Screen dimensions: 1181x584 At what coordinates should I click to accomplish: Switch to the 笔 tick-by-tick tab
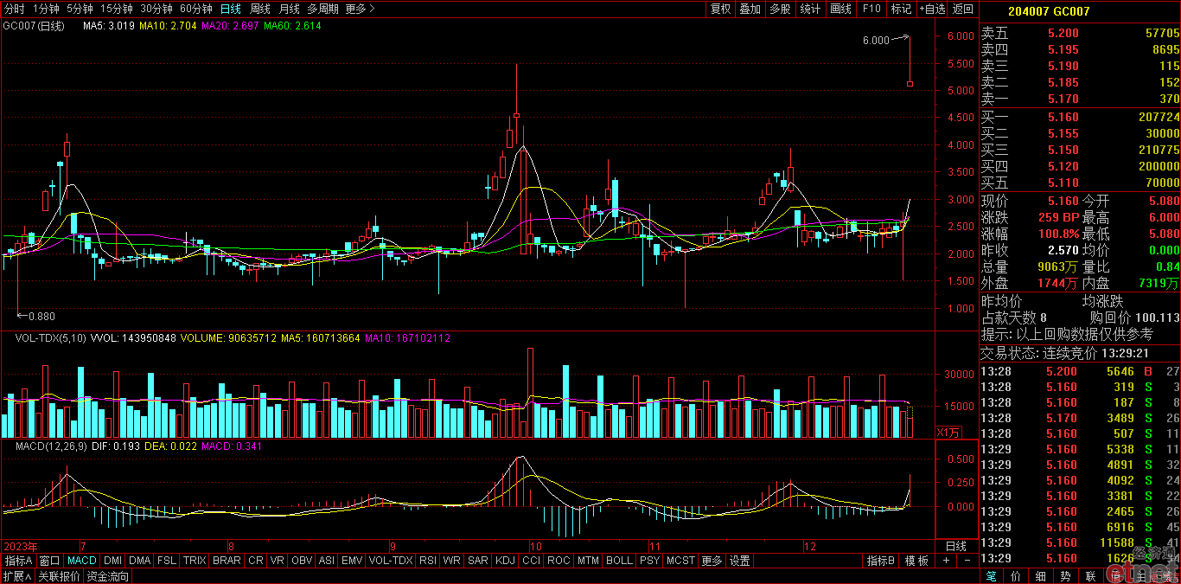point(991,576)
